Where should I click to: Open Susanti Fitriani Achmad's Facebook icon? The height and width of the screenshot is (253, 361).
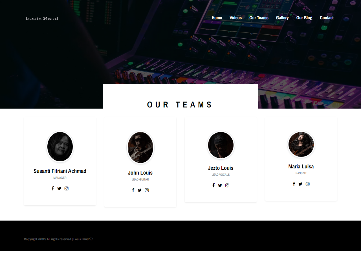[53, 188]
